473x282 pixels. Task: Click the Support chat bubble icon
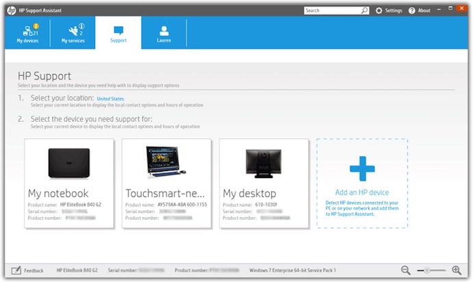118,31
